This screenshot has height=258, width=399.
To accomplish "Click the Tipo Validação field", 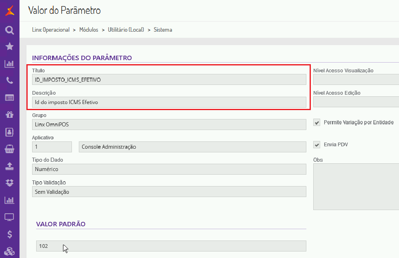I will click(x=169, y=192).
